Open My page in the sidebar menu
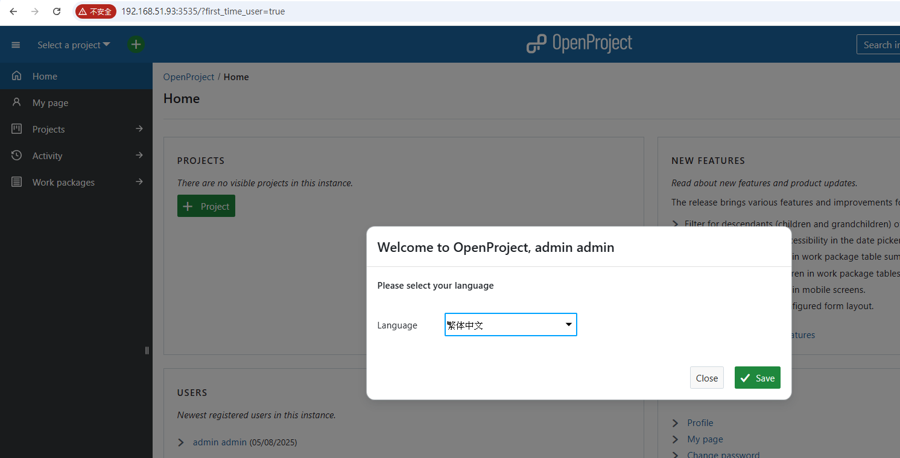900x458 pixels. pos(76,102)
